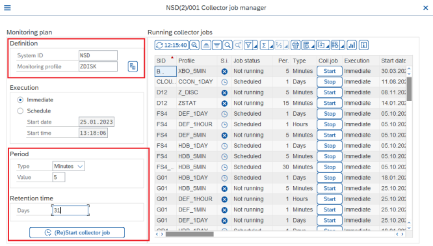Open the hamburger menu
This screenshot has width=433, height=246.
7,8
